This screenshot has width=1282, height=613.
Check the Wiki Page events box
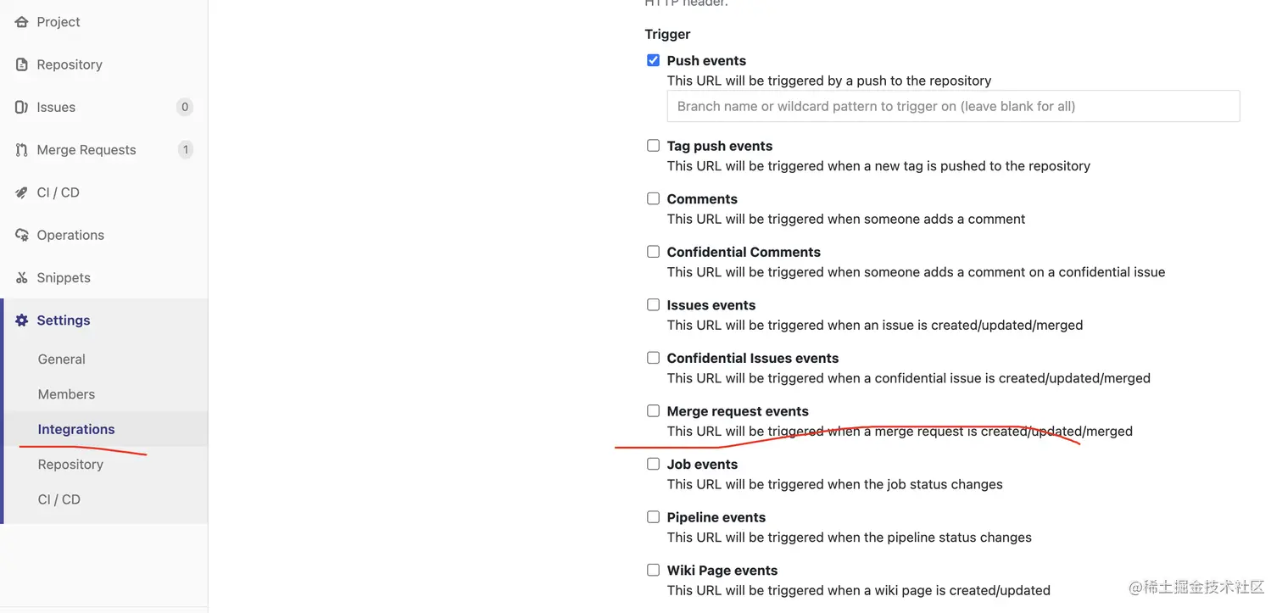(x=653, y=571)
